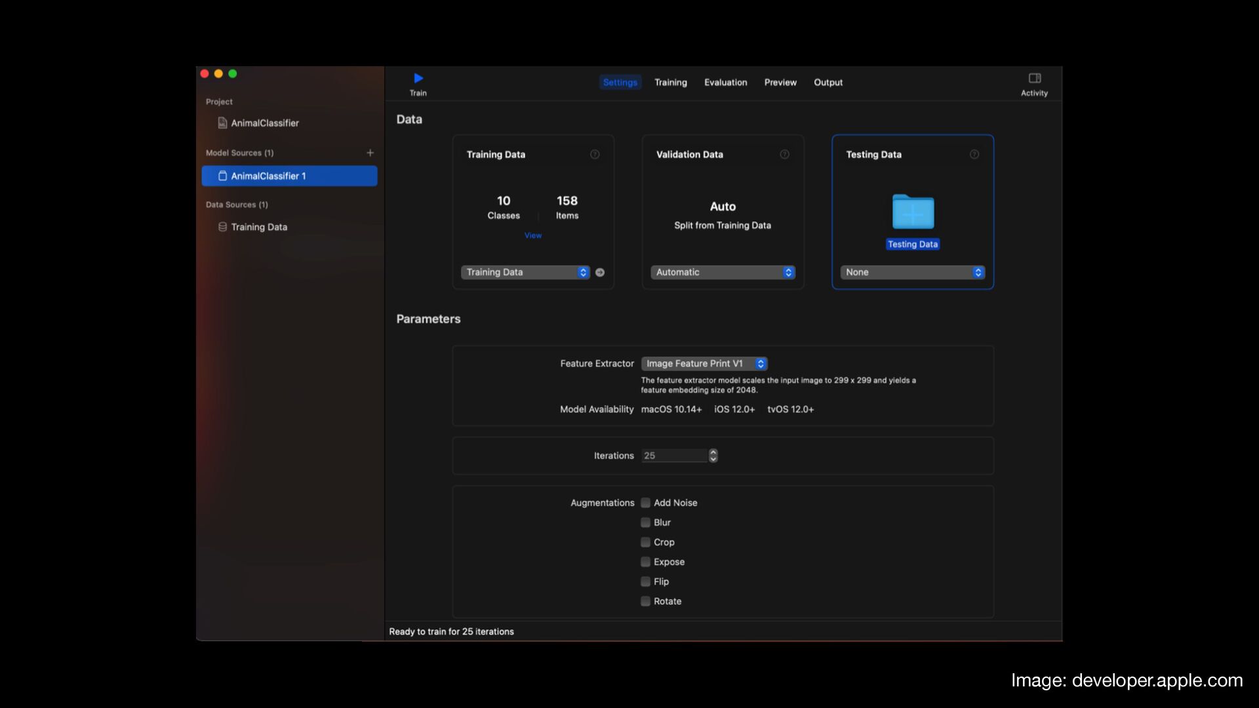Switch to the Evaluation tab
The height and width of the screenshot is (708, 1259).
[x=725, y=83]
